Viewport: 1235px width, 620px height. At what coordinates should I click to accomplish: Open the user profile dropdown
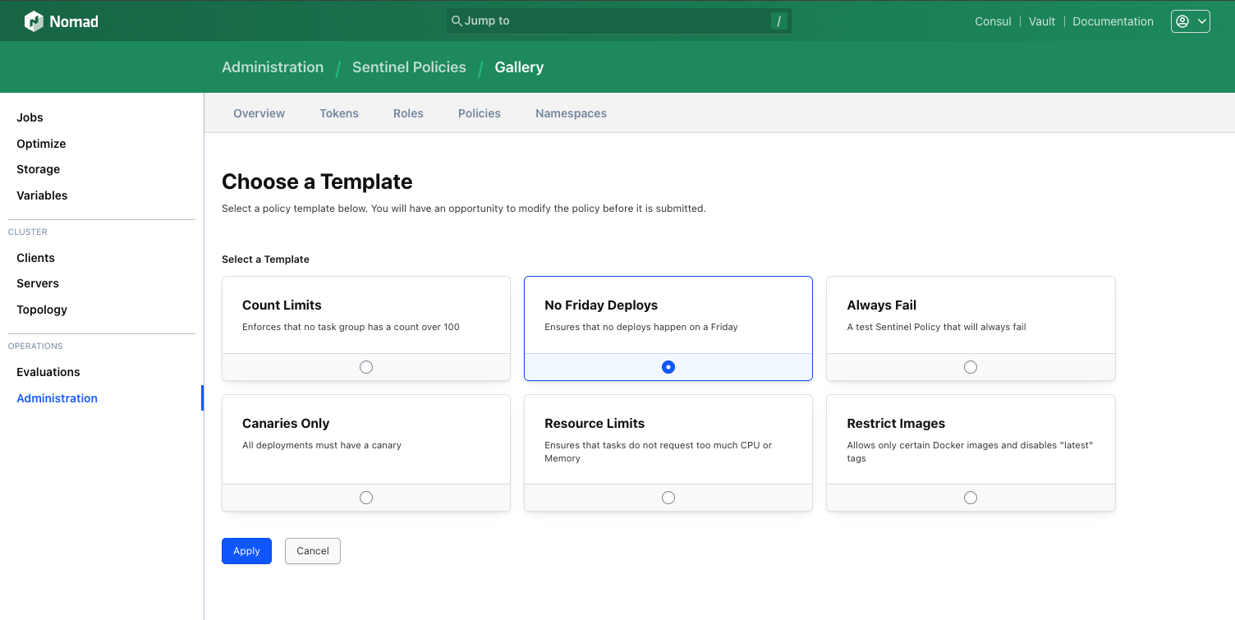point(1190,21)
